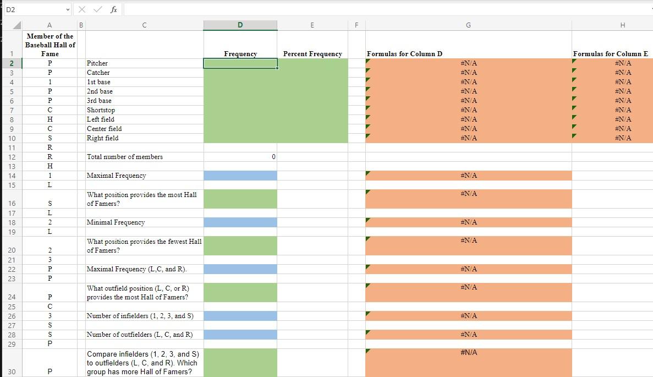Select the column D header

click(240, 25)
